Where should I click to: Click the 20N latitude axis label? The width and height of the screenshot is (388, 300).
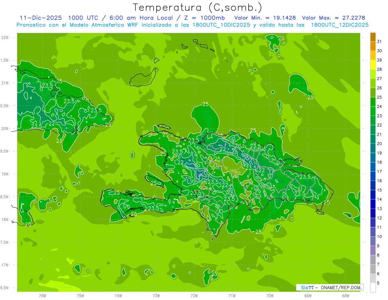(5, 128)
